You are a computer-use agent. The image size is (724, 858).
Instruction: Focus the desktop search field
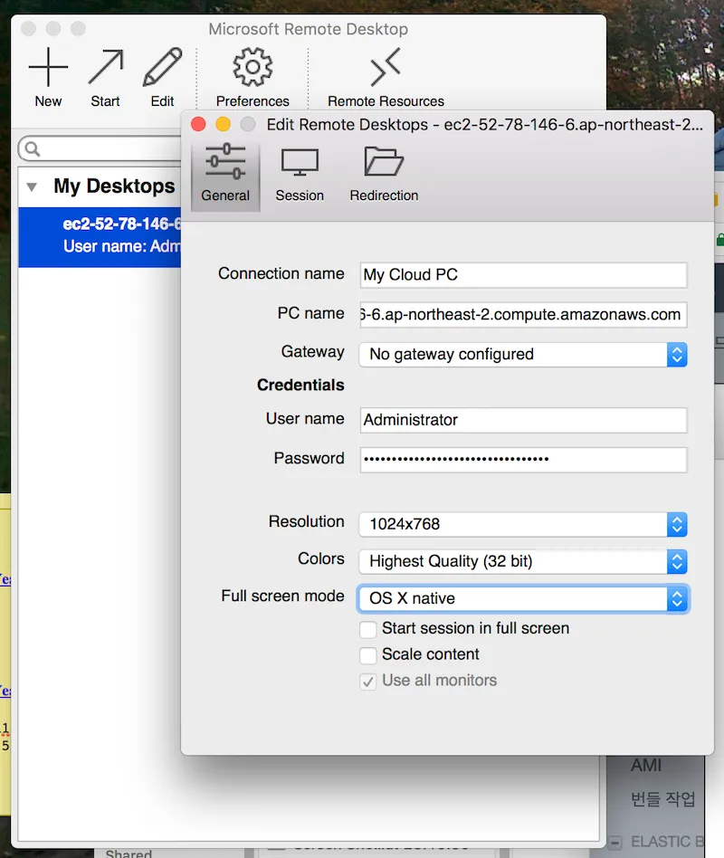[x=101, y=148]
